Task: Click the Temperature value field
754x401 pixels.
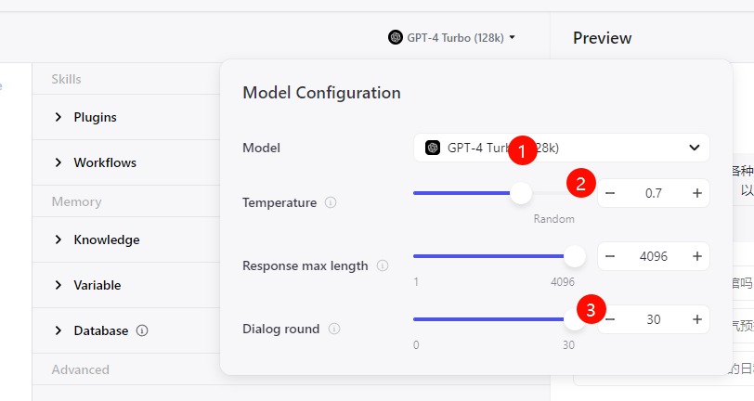Action: [654, 193]
